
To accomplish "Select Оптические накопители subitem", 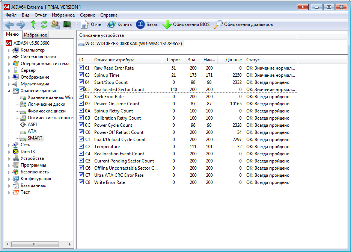I will pos(50,117).
